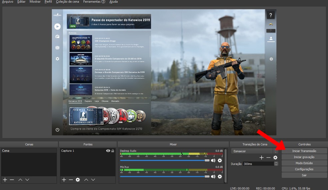Toggle lock icon of Captura 1
This screenshot has height=190, width=328.
click(113, 150)
